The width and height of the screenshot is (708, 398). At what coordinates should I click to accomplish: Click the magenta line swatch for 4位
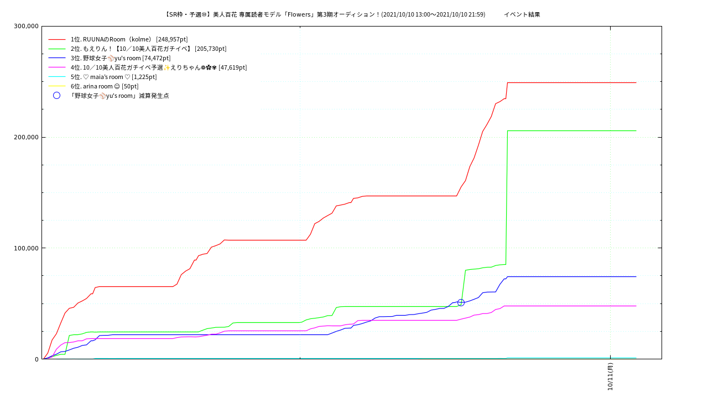click(57, 67)
